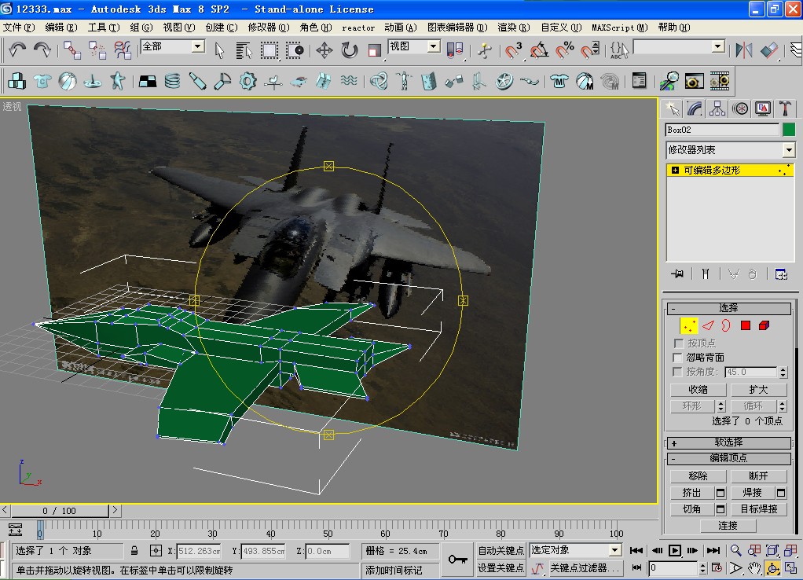Select the Select and Move tool
This screenshot has height=580, width=803.
324,50
